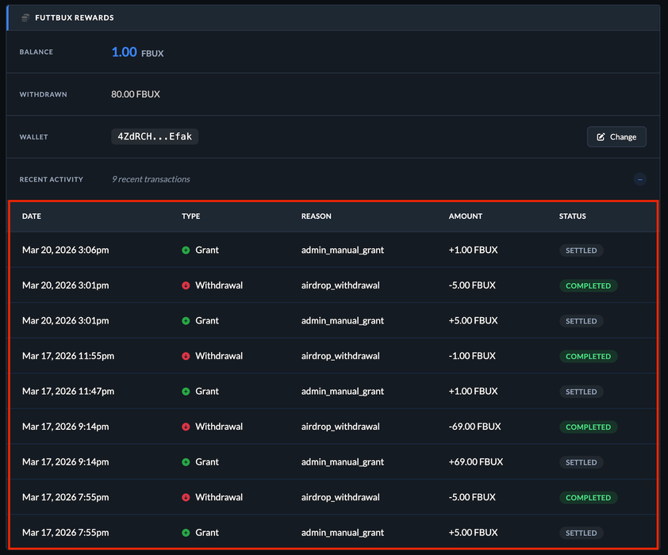Screen dimensions: 668x555
Task: Click the 4ZdRCH...Efak wallet address chip
Action: (x=155, y=136)
